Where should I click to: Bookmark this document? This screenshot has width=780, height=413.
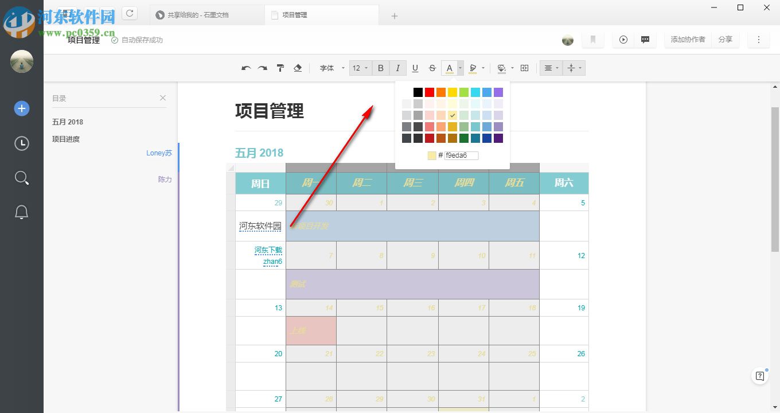pyautogui.click(x=593, y=40)
